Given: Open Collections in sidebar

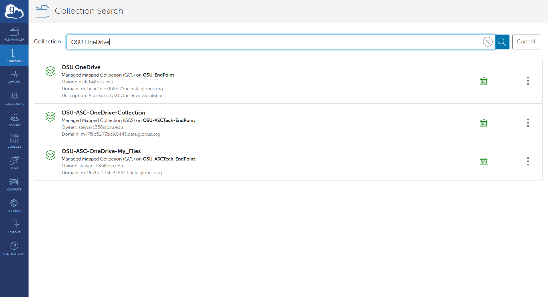Looking at the screenshot, I should pos(14,98).
